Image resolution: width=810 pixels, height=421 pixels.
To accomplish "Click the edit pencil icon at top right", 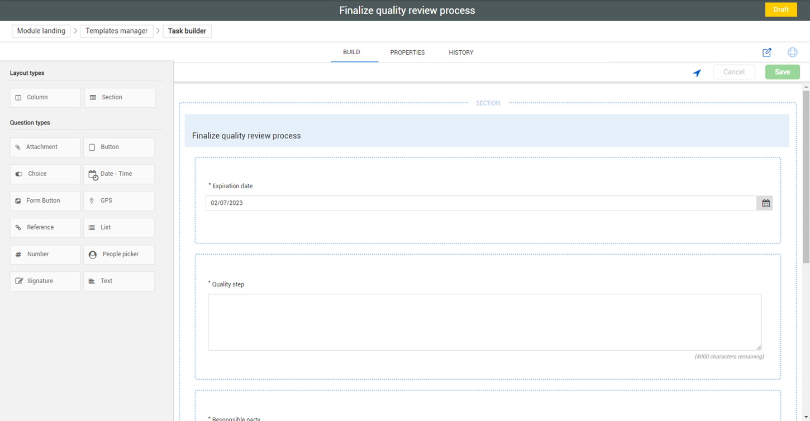I will pyautogui.click(x=767, y=52).
